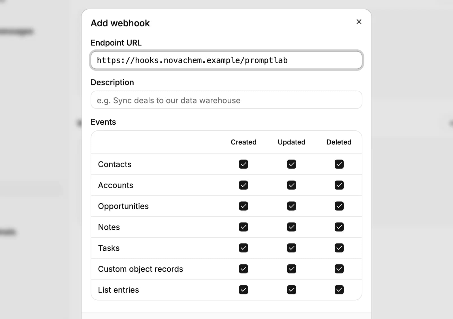Click the Updated column header

(291, 142)
